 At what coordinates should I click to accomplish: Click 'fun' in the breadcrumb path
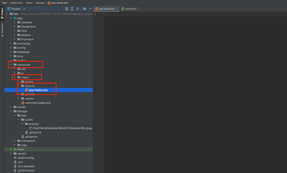(5, 3)
